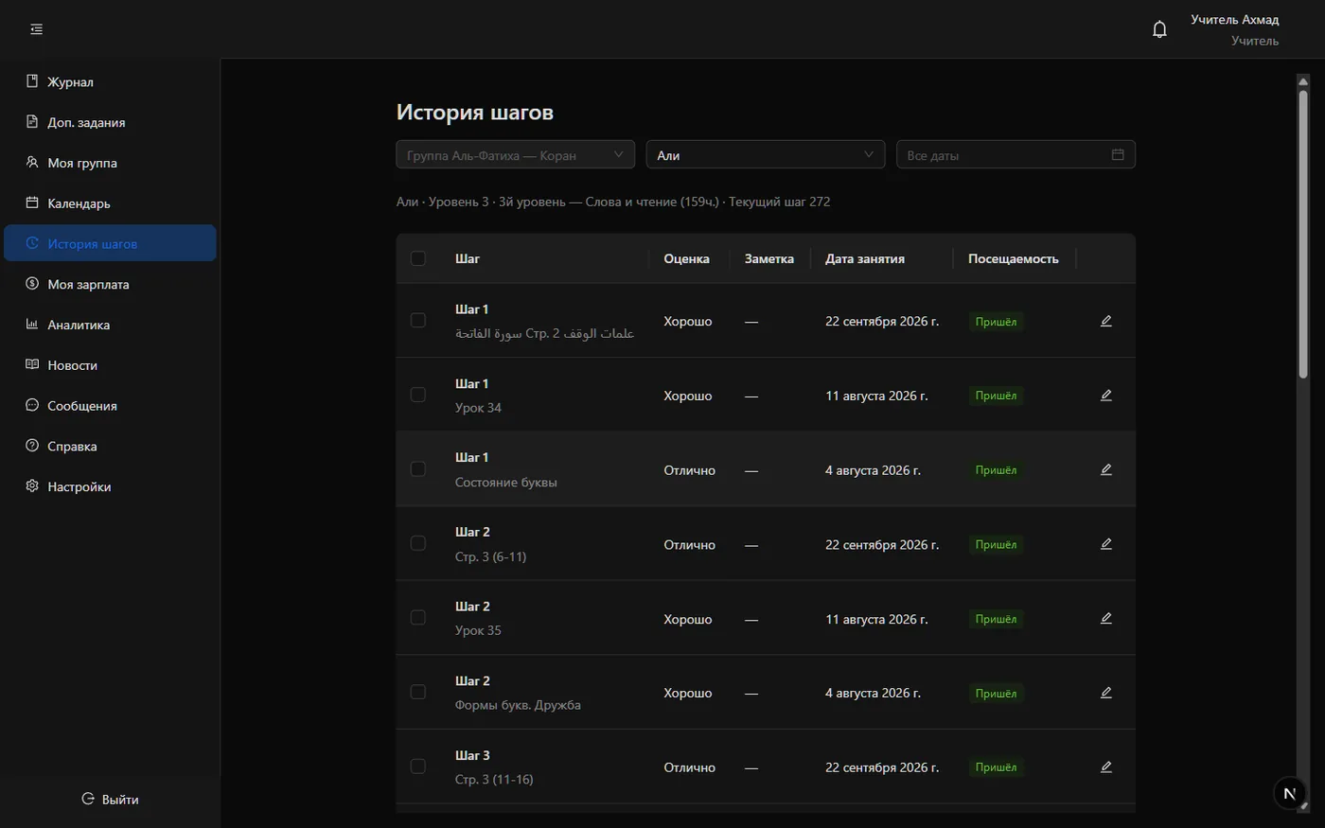Tick the Шаг 2 Формы букв. Дружба checkbox

(418, 693)
